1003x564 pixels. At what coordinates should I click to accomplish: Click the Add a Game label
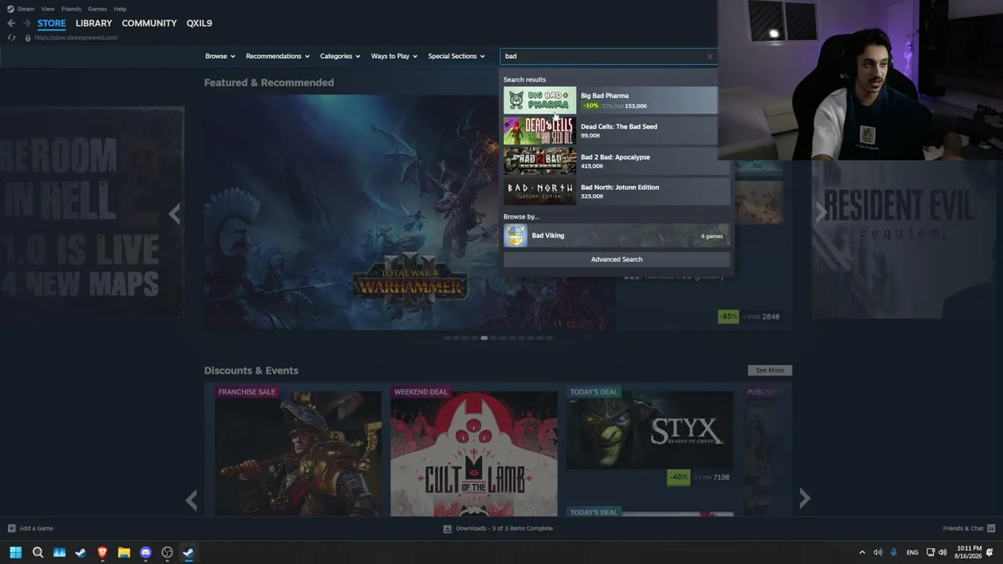coord(36,528)
